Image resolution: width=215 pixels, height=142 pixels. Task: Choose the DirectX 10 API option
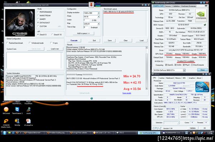(52, 35)
